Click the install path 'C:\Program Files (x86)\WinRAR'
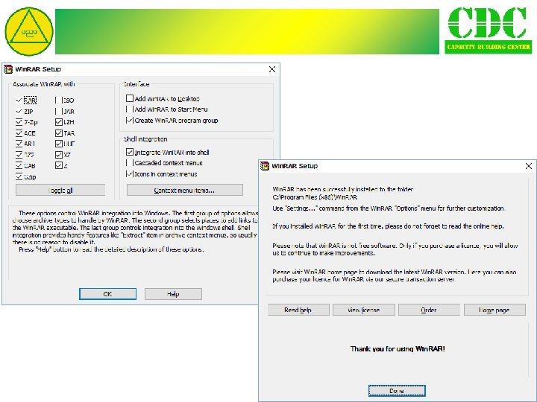Image resolution: width=537 pixels, height=402 pixels. tap(315, 197)
